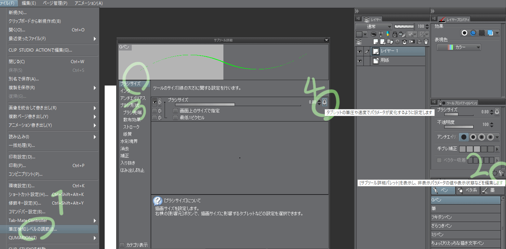Select the no anti-aliasing option icon
This screenshot has width=506, height=249.
pos(464,137)
